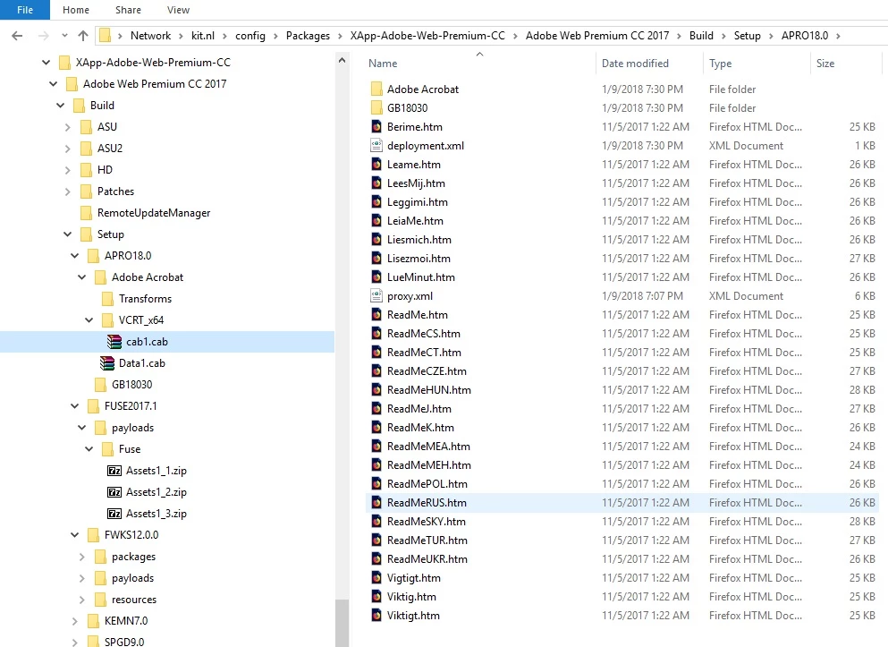Screen dimensions: 888x647
Task: Click the Berime.htm Firefox document icon
Action: [x=376, y=126]
